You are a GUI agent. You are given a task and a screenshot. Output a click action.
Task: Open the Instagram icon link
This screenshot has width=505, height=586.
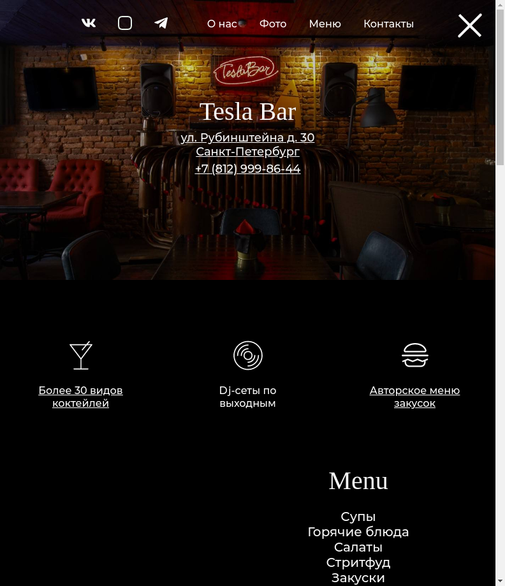[x=125, y=23]
